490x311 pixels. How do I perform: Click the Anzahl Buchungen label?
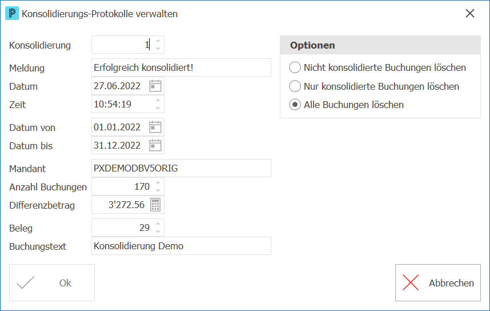(48, 187)
